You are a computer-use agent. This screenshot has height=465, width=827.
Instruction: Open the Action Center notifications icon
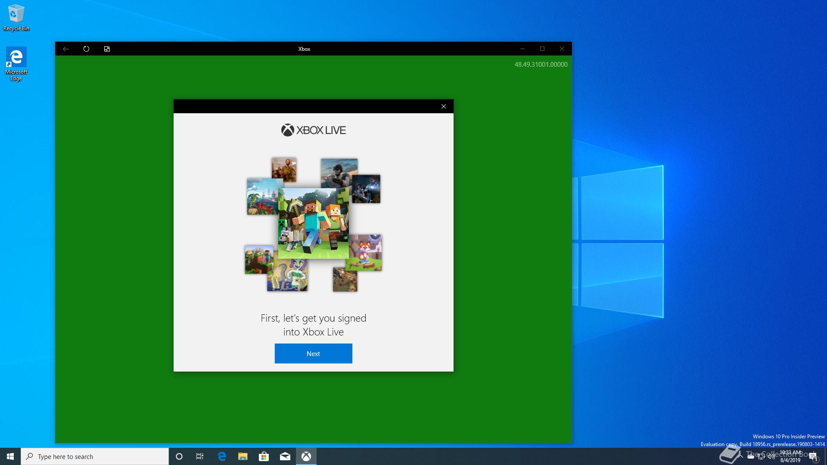tap(813, 456)
